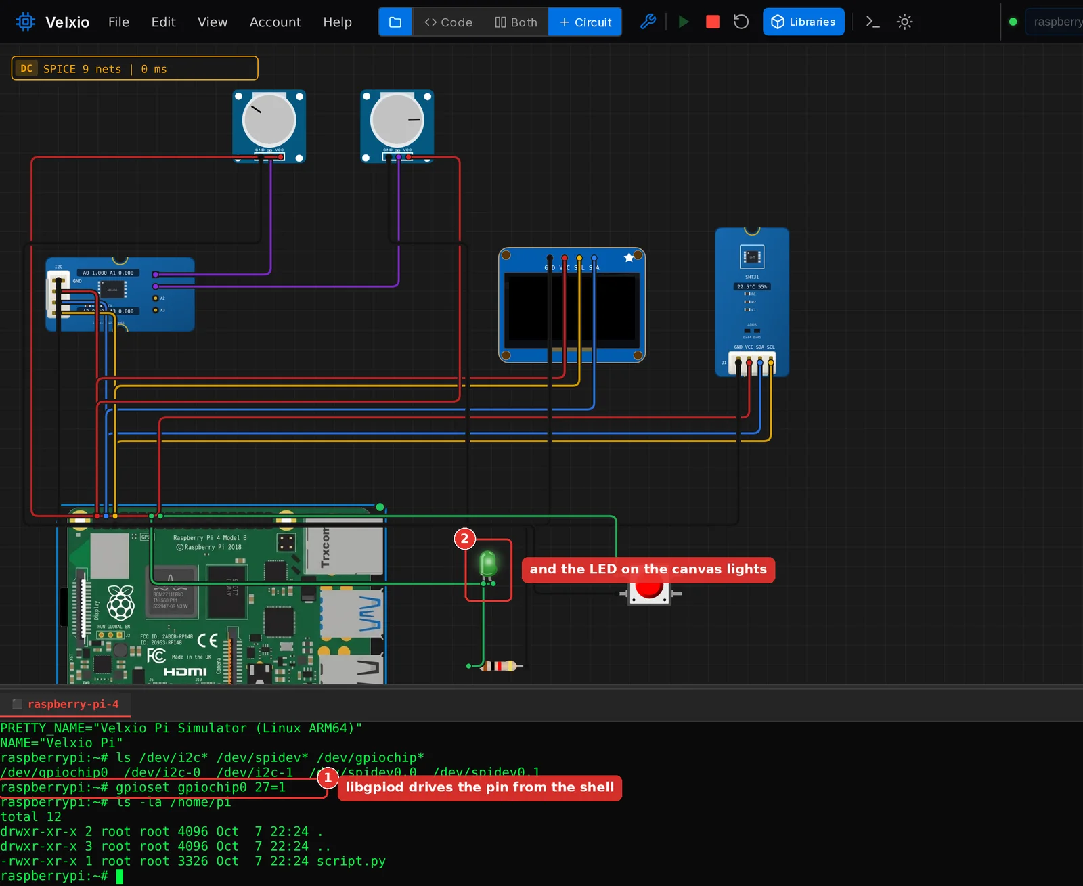The height and width of the screenshot is (886, 1083).
Task: Open the View menu
Action: 213,22
